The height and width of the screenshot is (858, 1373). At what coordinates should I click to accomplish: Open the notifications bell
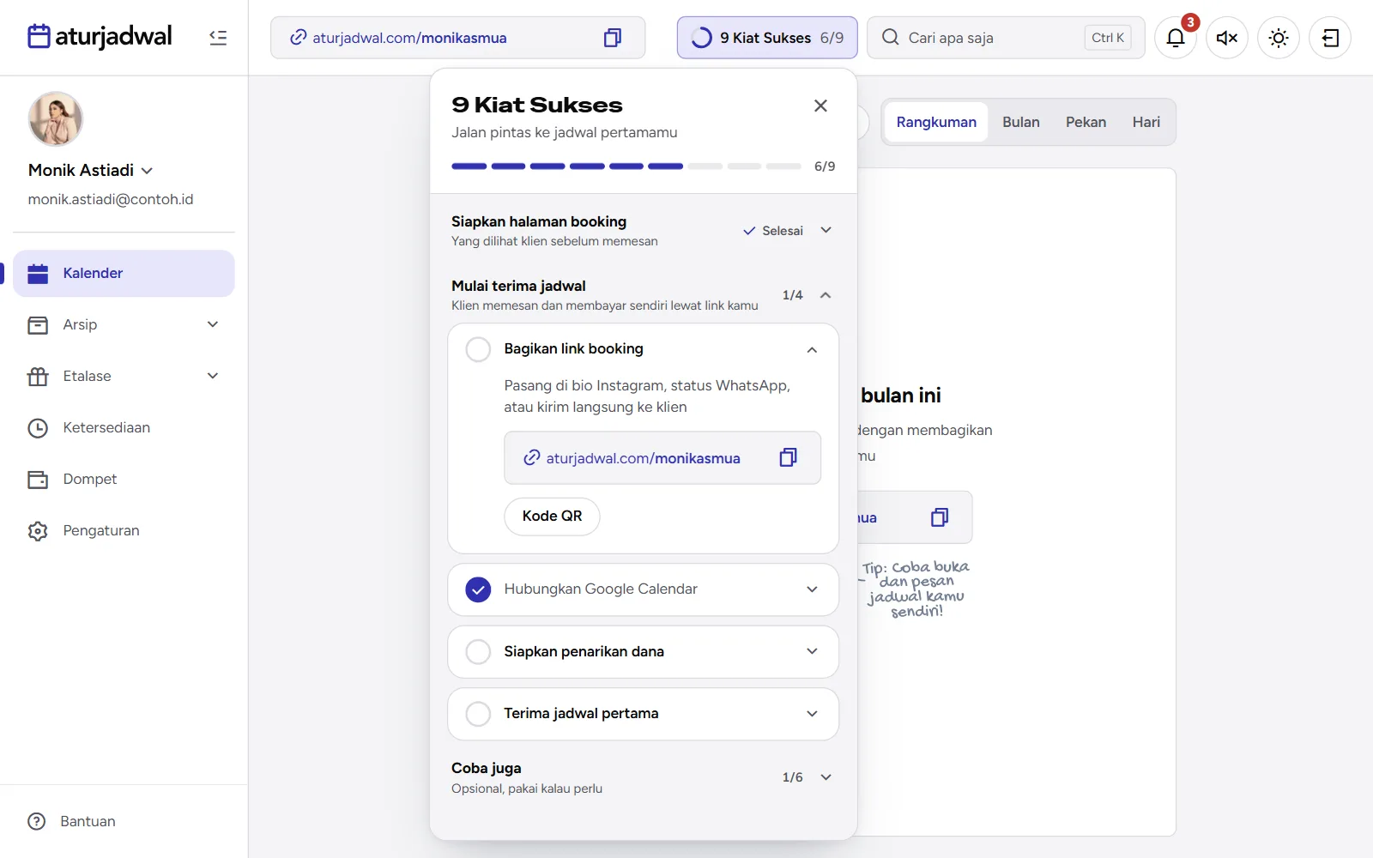coord(1176,38)
